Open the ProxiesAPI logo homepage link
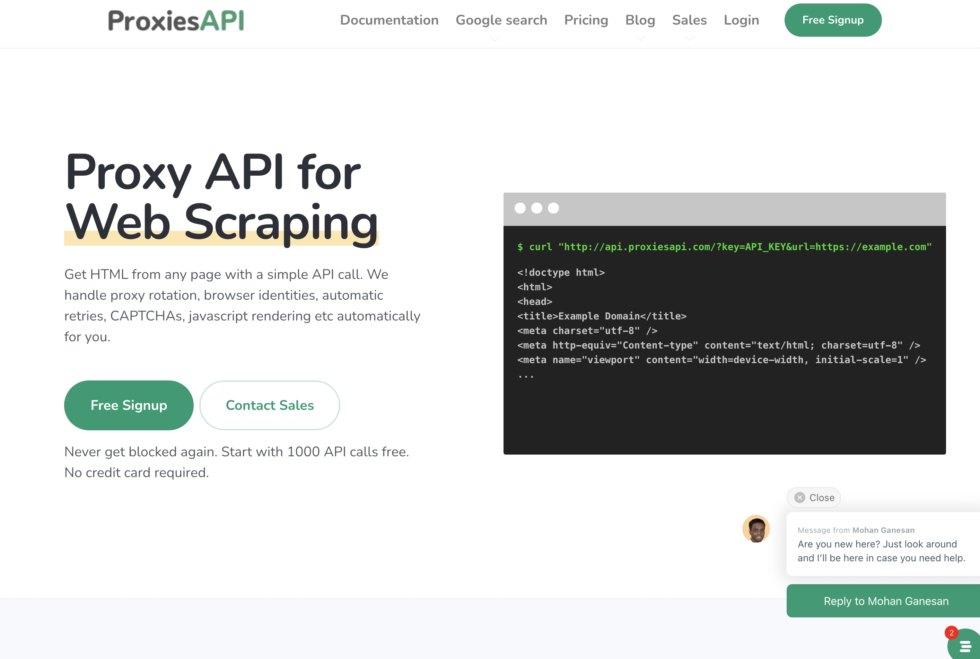The image size is (980, 659). point(176,20)
